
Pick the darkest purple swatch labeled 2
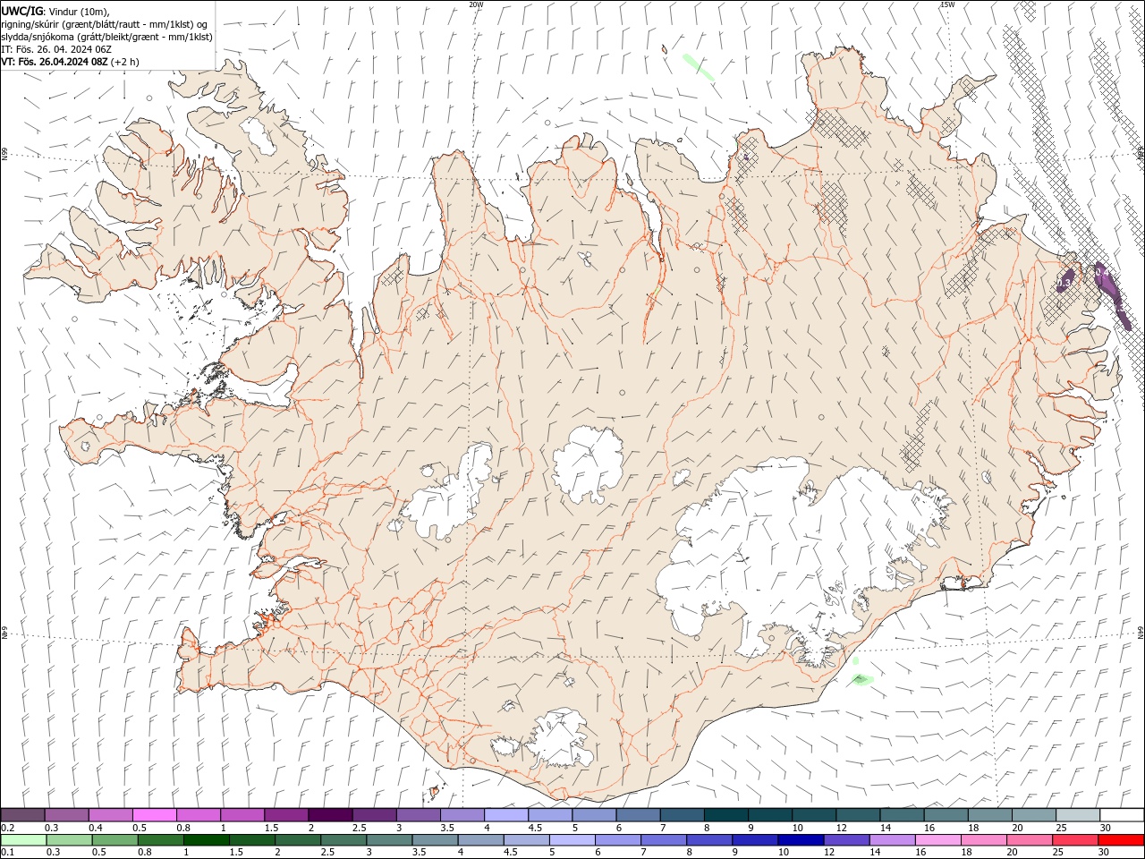pyautogui.click(x=330, y=814)
